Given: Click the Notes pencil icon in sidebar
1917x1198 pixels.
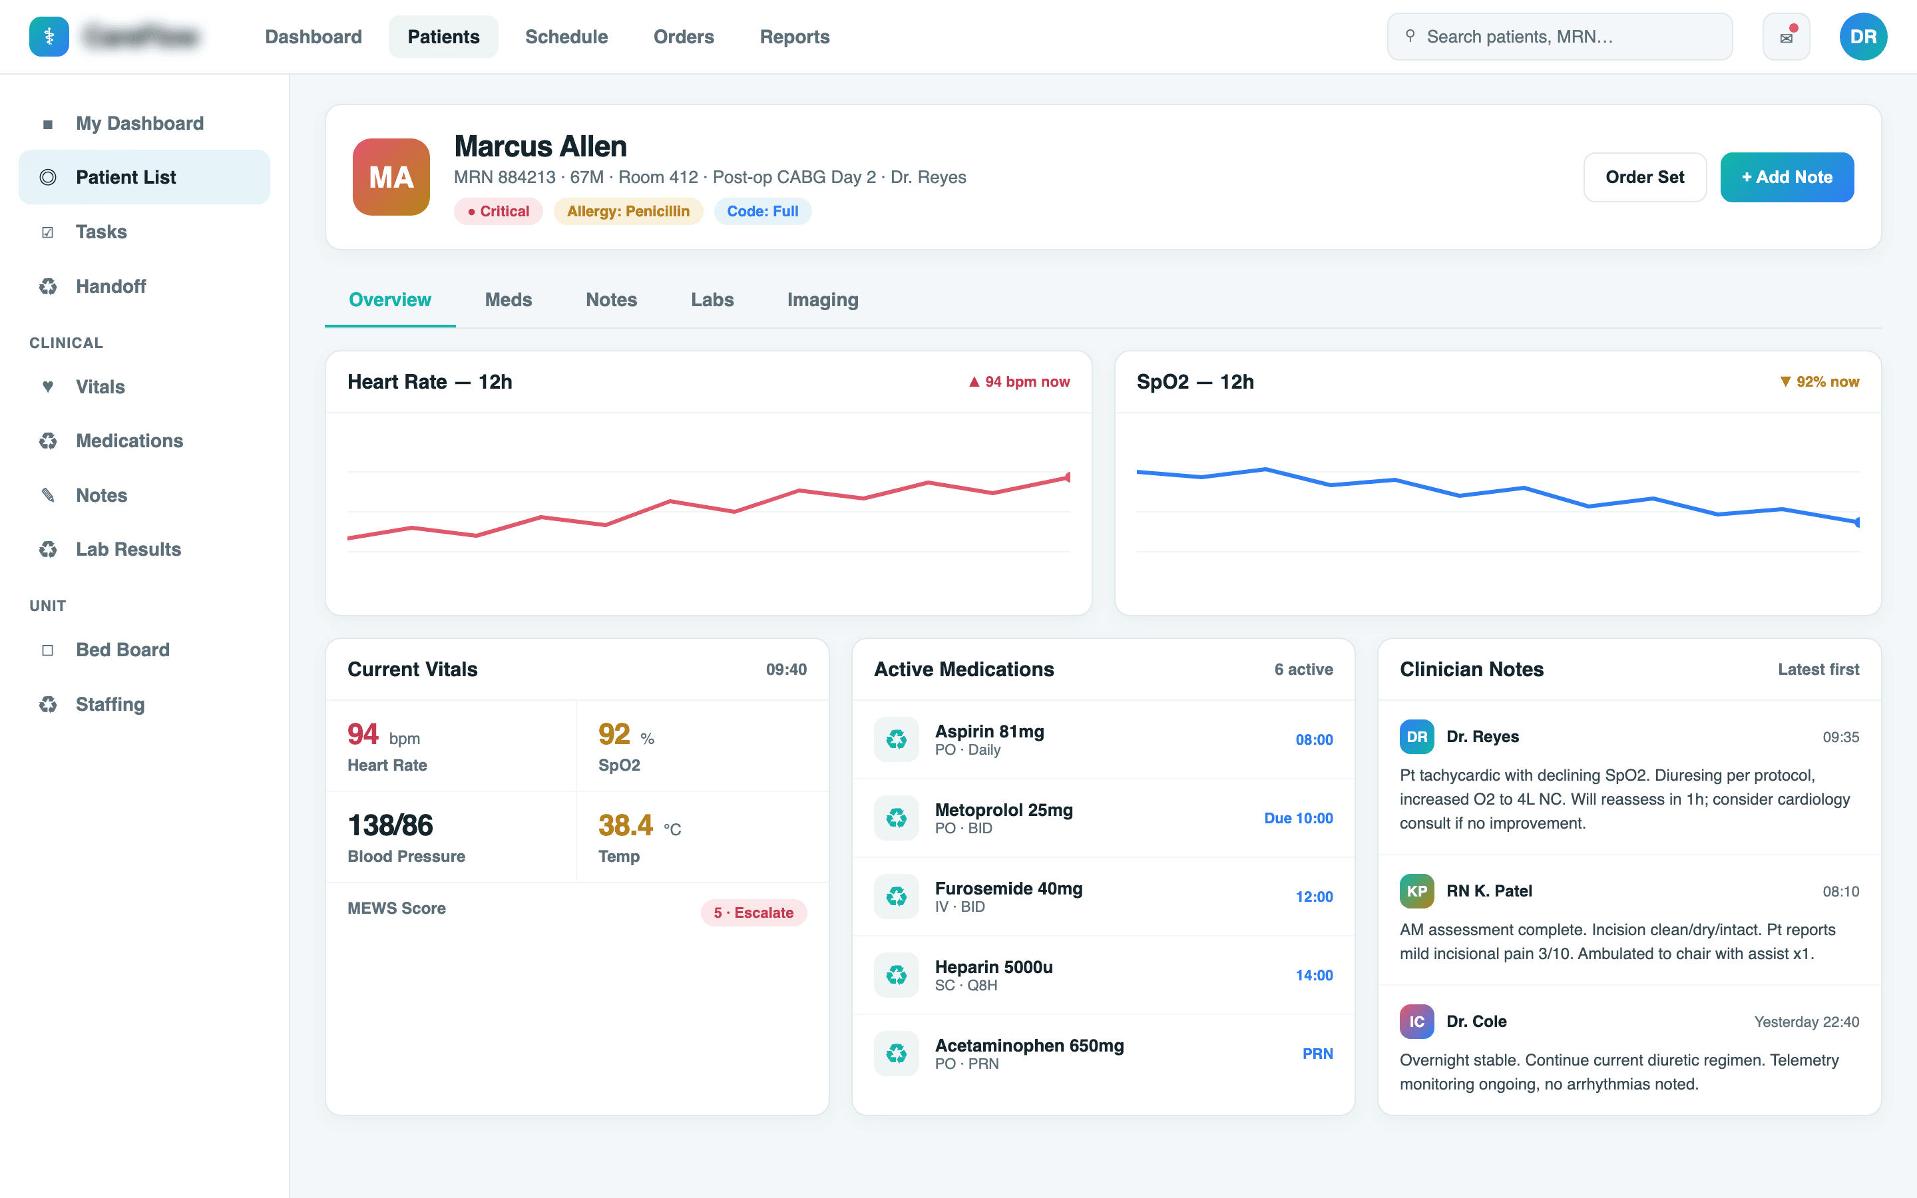Looking at the screenshot, I should click(x=49, y=495).
